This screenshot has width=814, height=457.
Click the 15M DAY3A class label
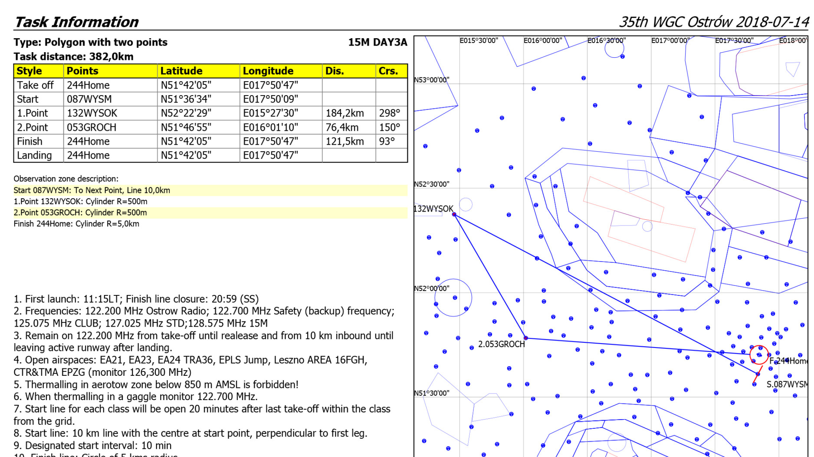tap(377, 43)
